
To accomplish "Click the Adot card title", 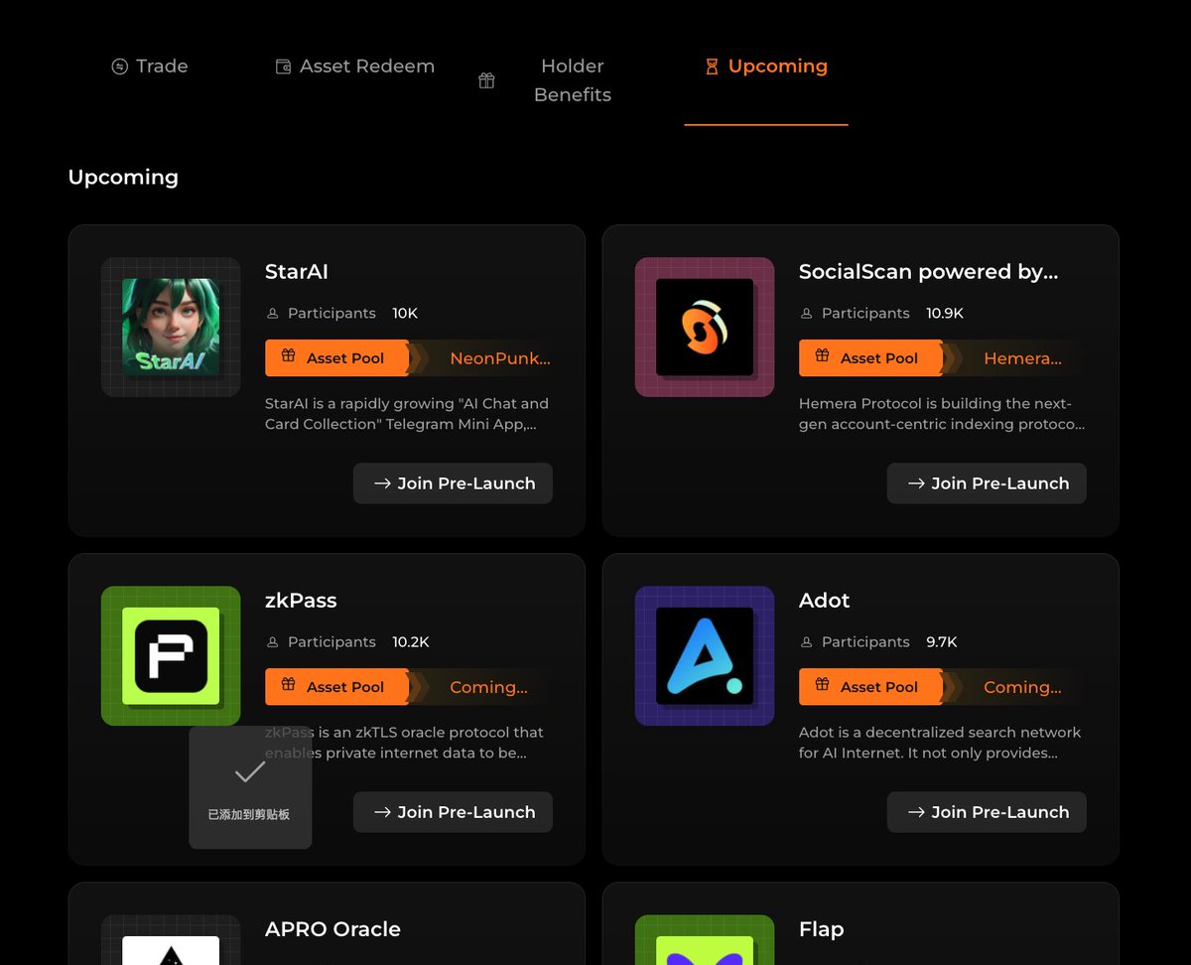I will point(825,601).
